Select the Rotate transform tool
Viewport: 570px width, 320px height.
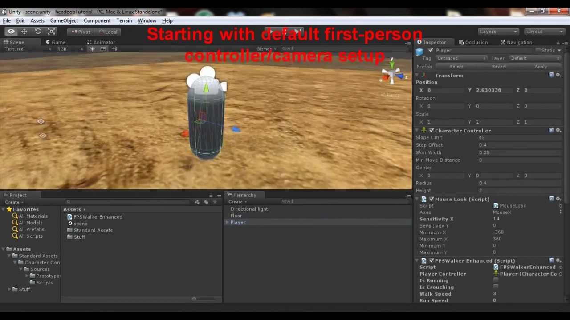38,32
